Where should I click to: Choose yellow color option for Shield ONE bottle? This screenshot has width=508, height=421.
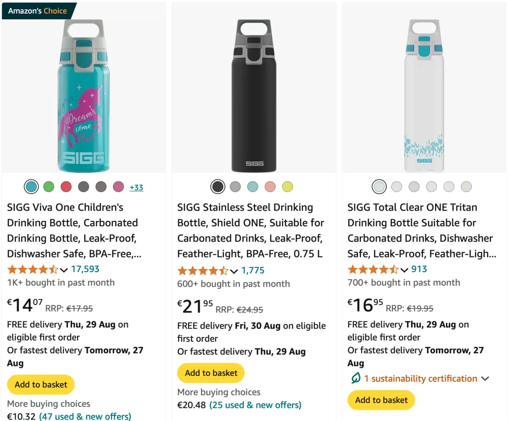pos(287,187)
